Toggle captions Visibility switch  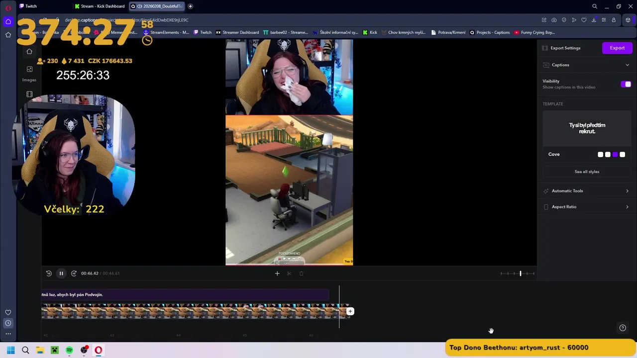click(626, 84)
